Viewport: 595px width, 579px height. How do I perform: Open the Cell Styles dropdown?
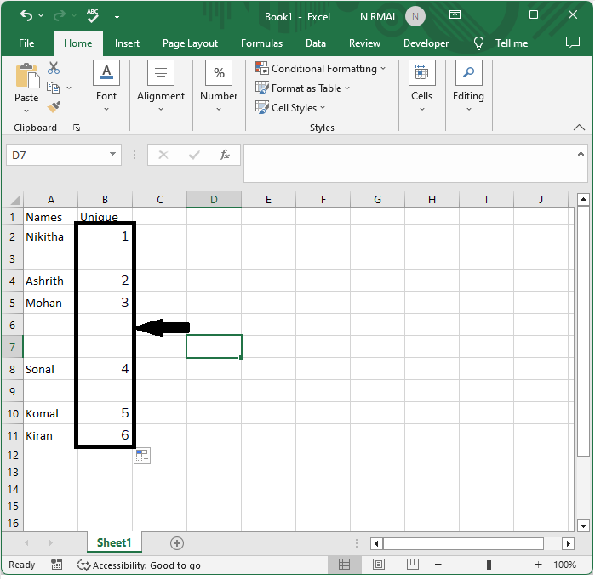pos(290,108)
